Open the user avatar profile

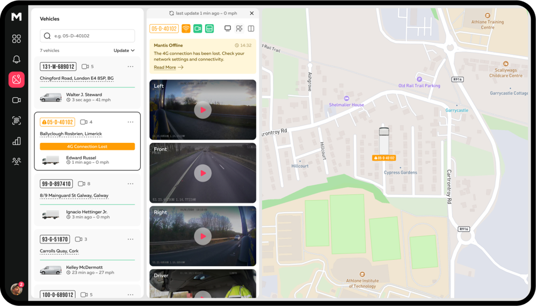pos(17,289)
